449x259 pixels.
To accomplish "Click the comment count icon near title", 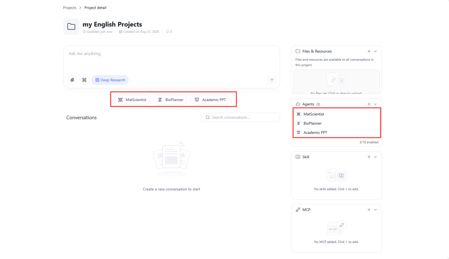I will coord(167,31).
